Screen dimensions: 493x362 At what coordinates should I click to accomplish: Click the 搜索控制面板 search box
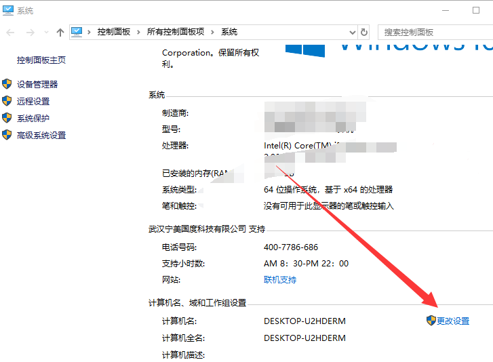[434, 32]
